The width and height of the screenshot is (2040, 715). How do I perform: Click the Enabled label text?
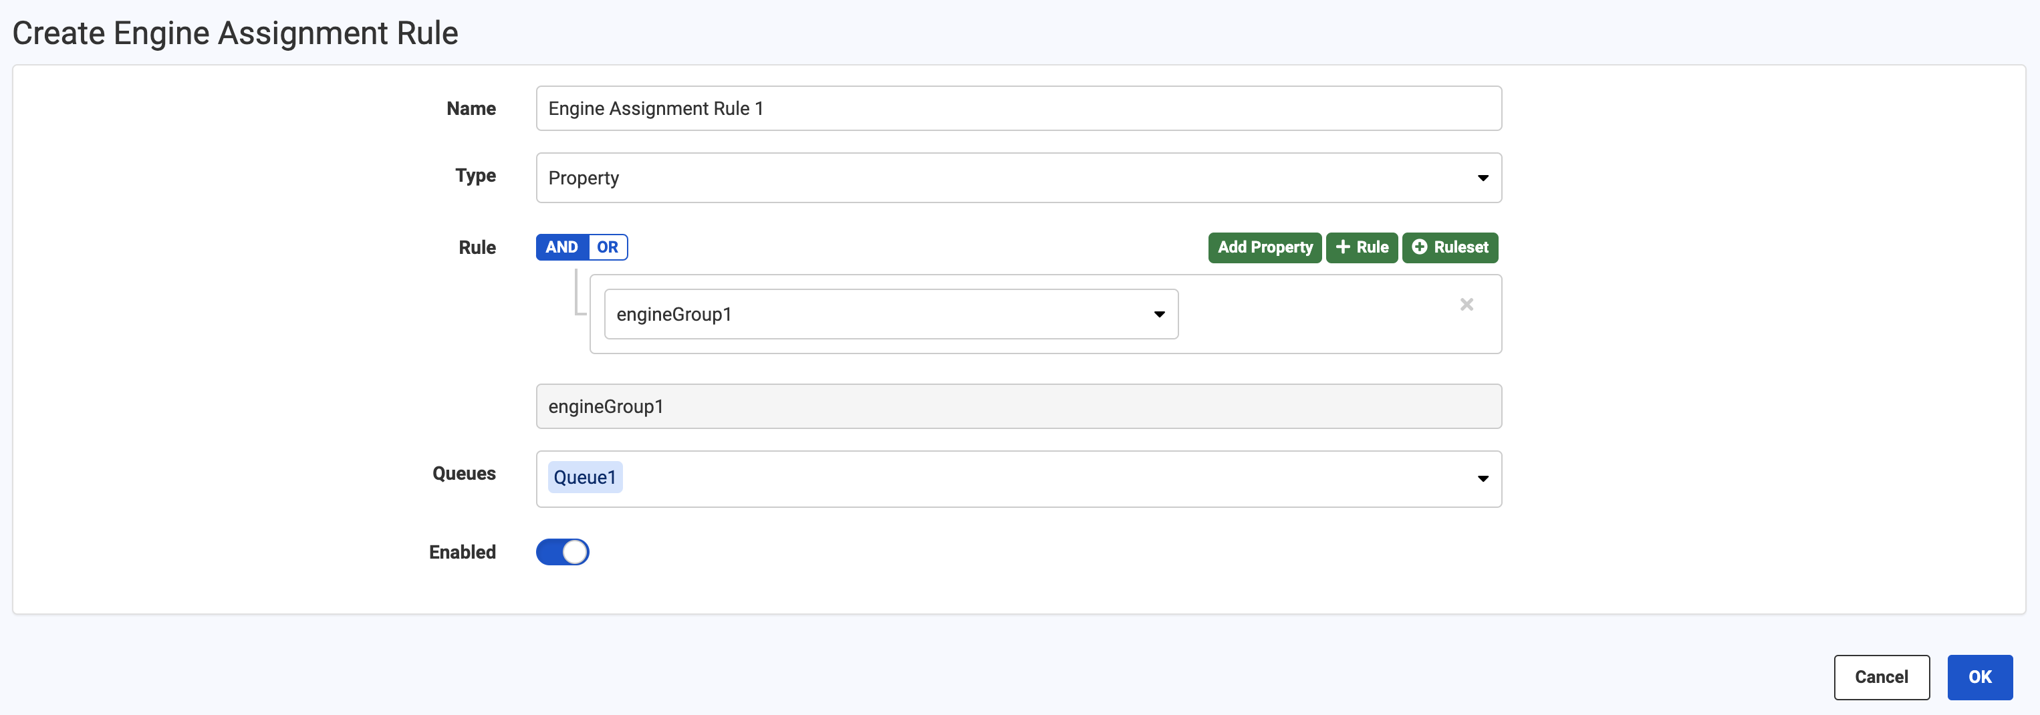tap(463, 552)
